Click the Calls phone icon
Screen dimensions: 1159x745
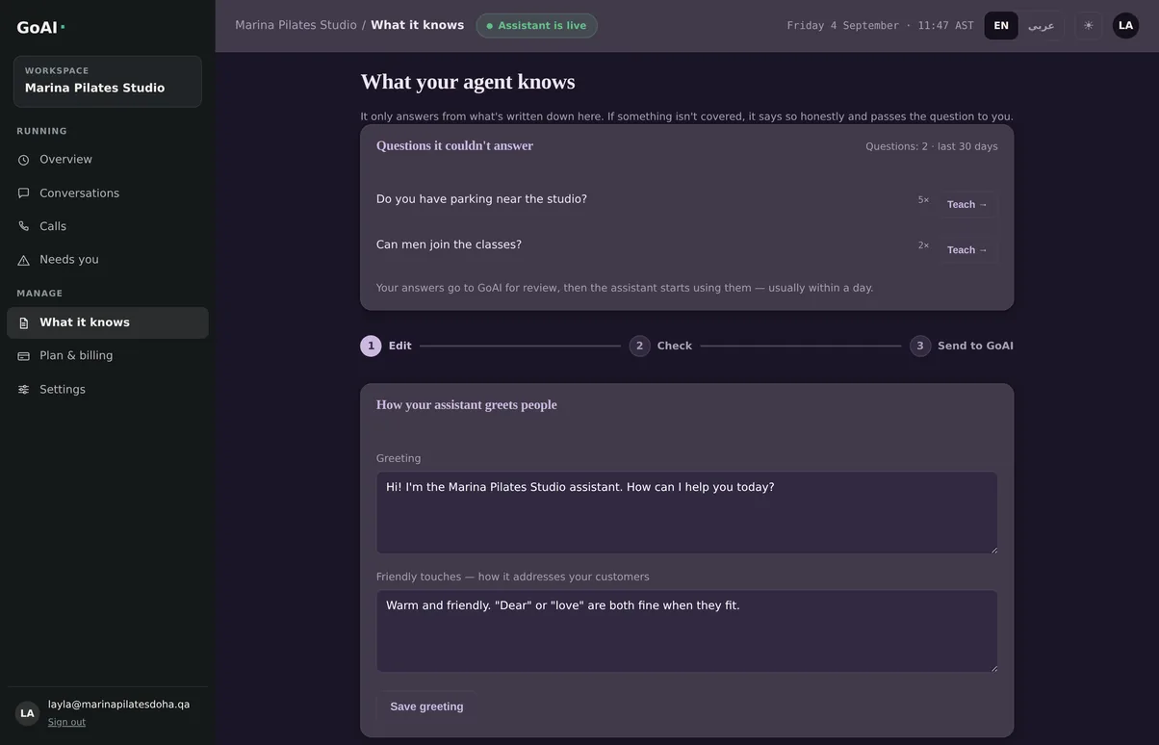click(x=24, y=226)
